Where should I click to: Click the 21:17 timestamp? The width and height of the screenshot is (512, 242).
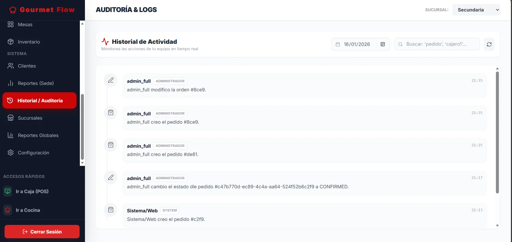[477, 178]
